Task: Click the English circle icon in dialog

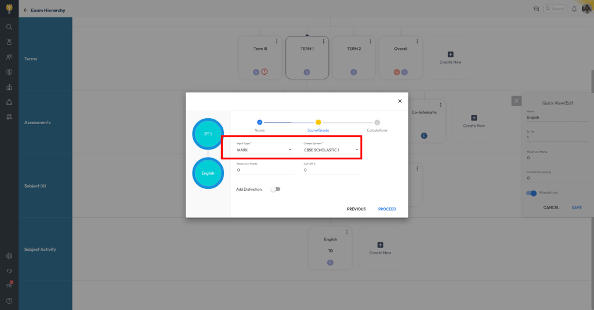Action: click(208, 173)
